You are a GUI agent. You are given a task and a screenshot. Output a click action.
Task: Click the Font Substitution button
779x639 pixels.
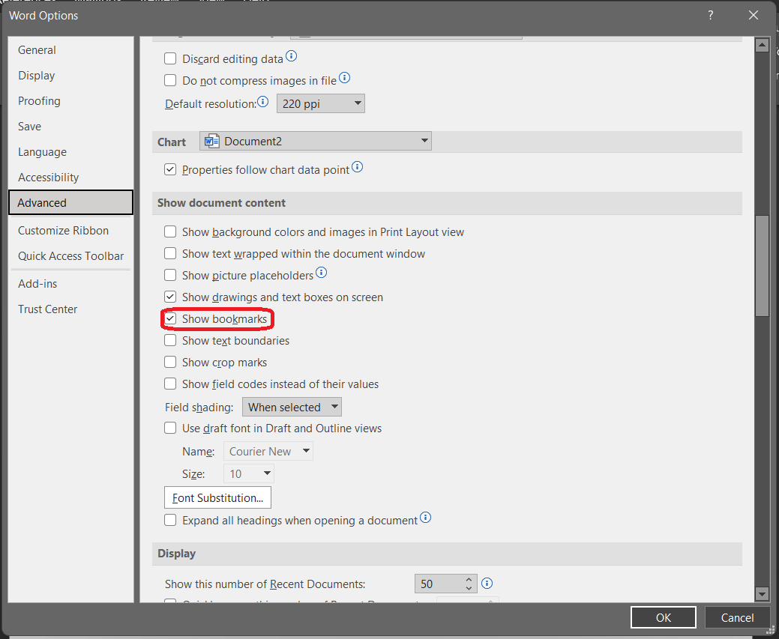(217, 497)
